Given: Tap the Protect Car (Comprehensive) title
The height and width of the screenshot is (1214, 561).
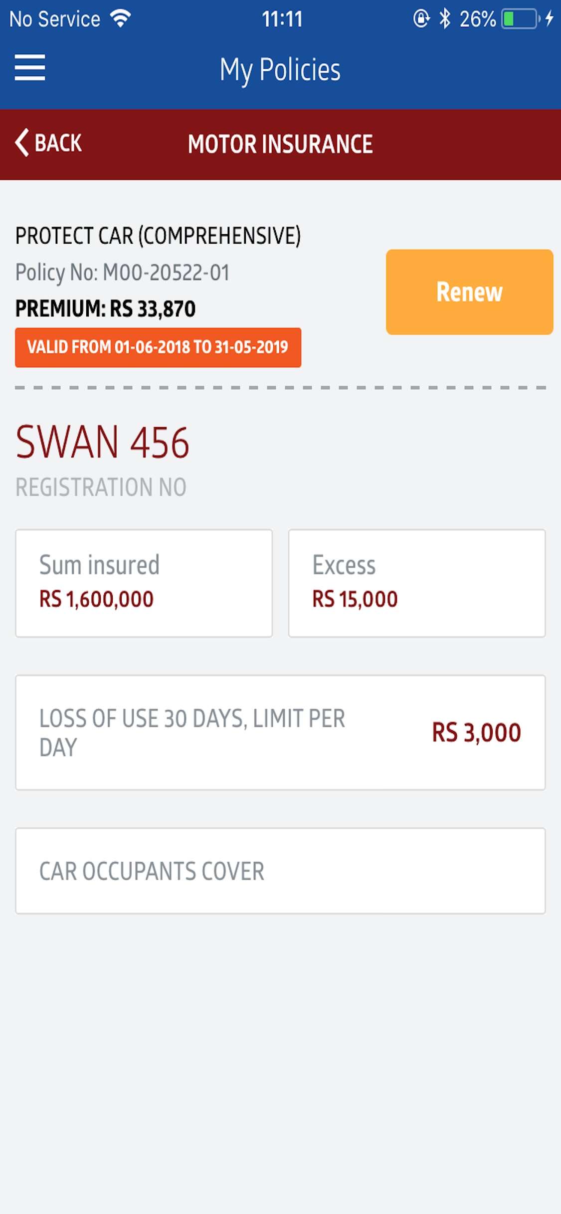Looking at the screenshot, I should pyautogui.click(x=158, y=236).
